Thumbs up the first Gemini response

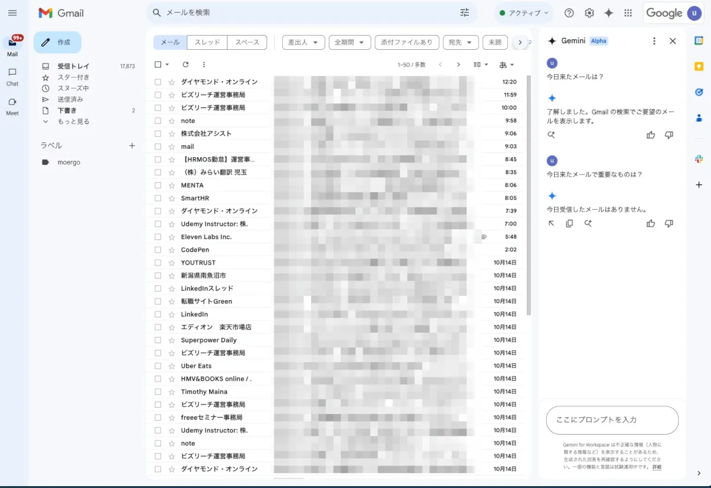651,135
